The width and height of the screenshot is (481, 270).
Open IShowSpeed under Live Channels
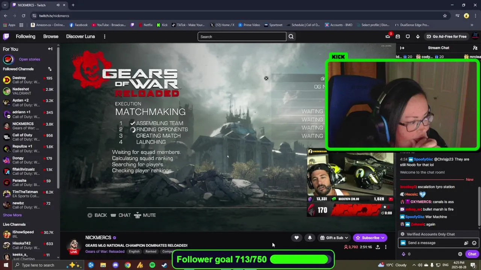(29, 234)
